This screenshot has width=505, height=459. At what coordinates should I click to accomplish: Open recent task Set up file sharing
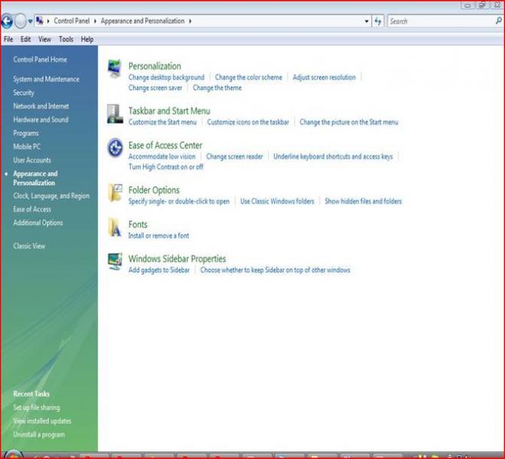(37, 408)
